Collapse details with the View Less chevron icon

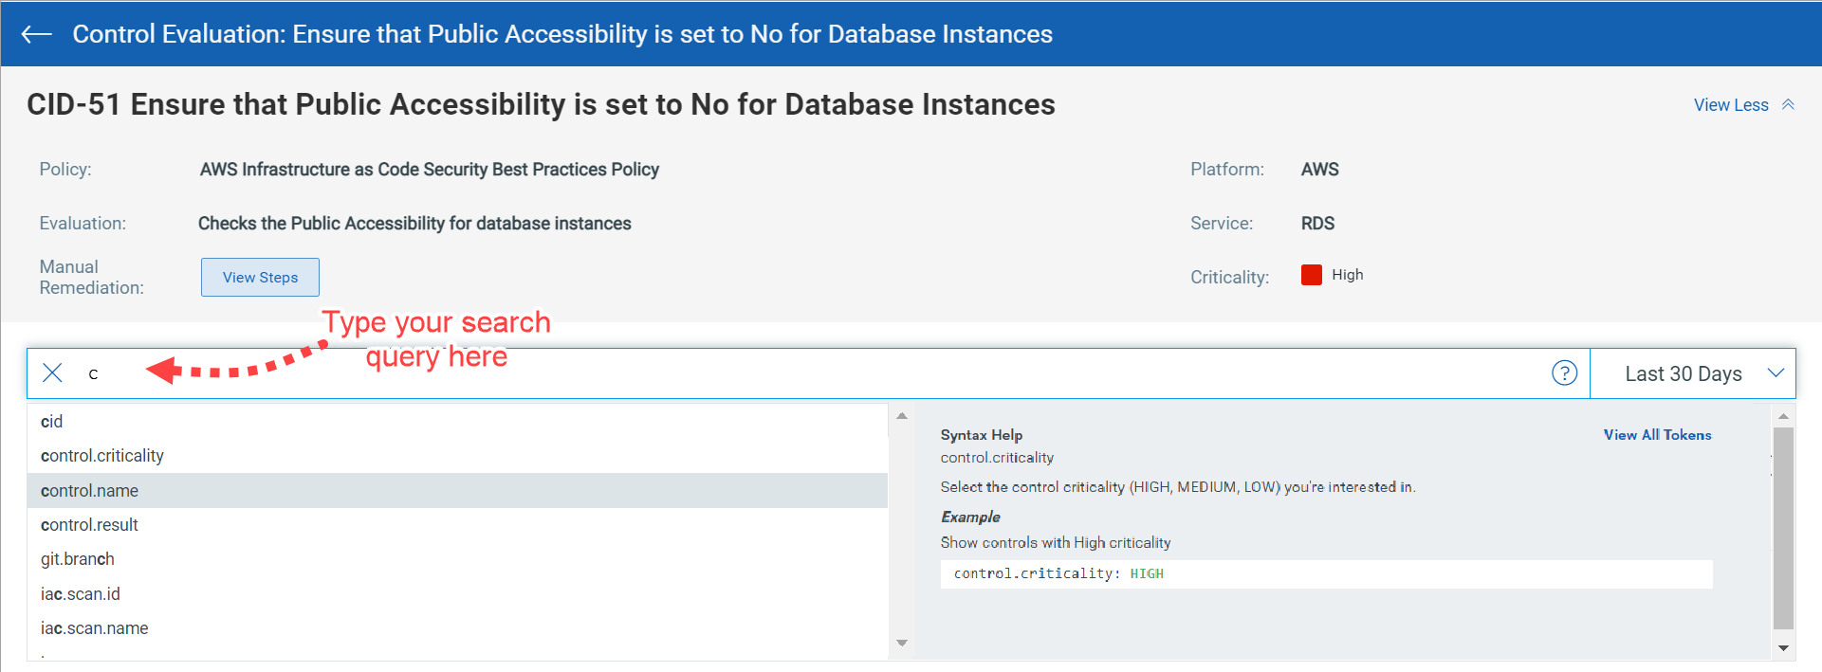coord(1788,104)
